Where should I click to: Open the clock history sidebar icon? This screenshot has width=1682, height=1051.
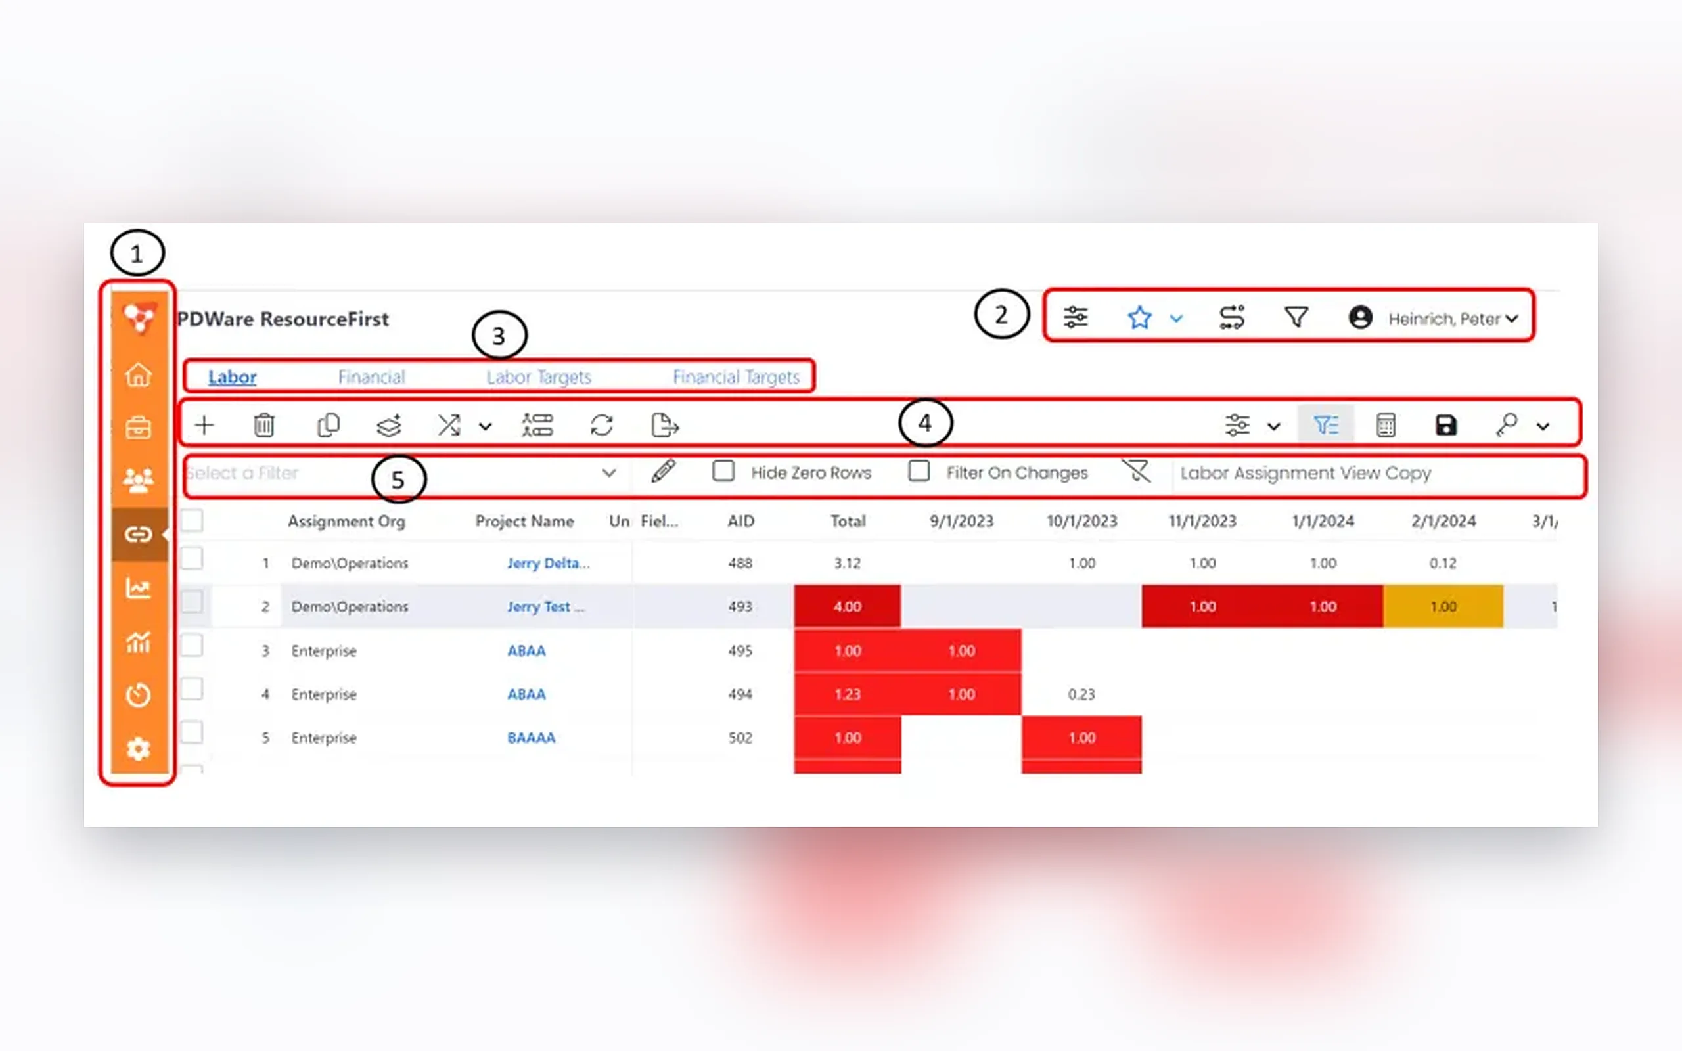[139, 695]
